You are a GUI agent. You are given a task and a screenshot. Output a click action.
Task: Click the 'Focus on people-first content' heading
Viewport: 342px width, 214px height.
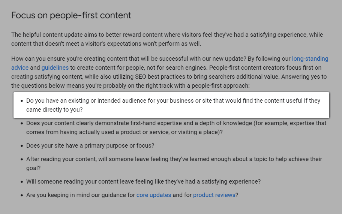click(71, 15)
